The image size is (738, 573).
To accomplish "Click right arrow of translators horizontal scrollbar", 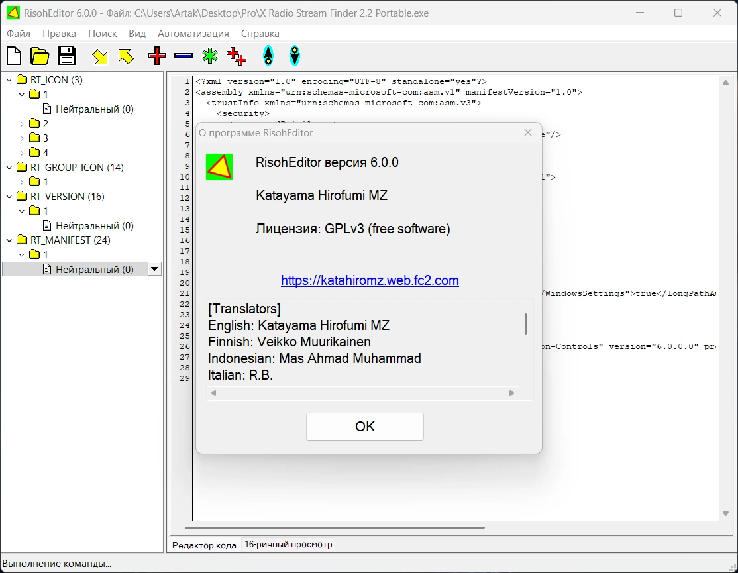I will coord(511,393).
